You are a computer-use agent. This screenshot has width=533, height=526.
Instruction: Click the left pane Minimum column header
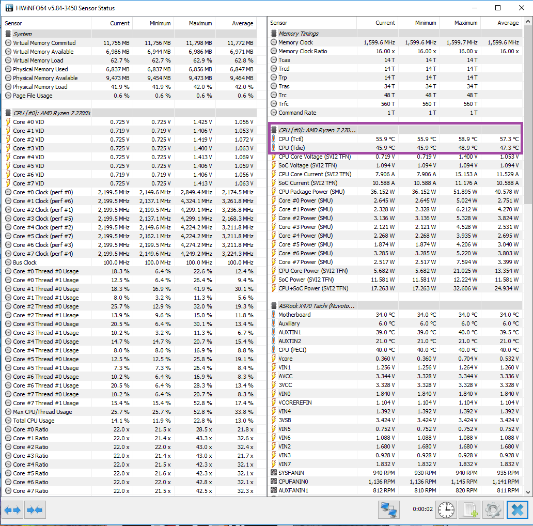coord(153,23)
